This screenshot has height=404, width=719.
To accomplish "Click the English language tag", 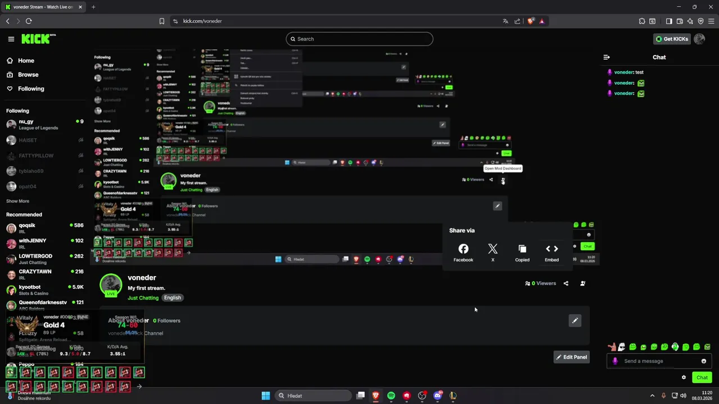I will point(172,298).
